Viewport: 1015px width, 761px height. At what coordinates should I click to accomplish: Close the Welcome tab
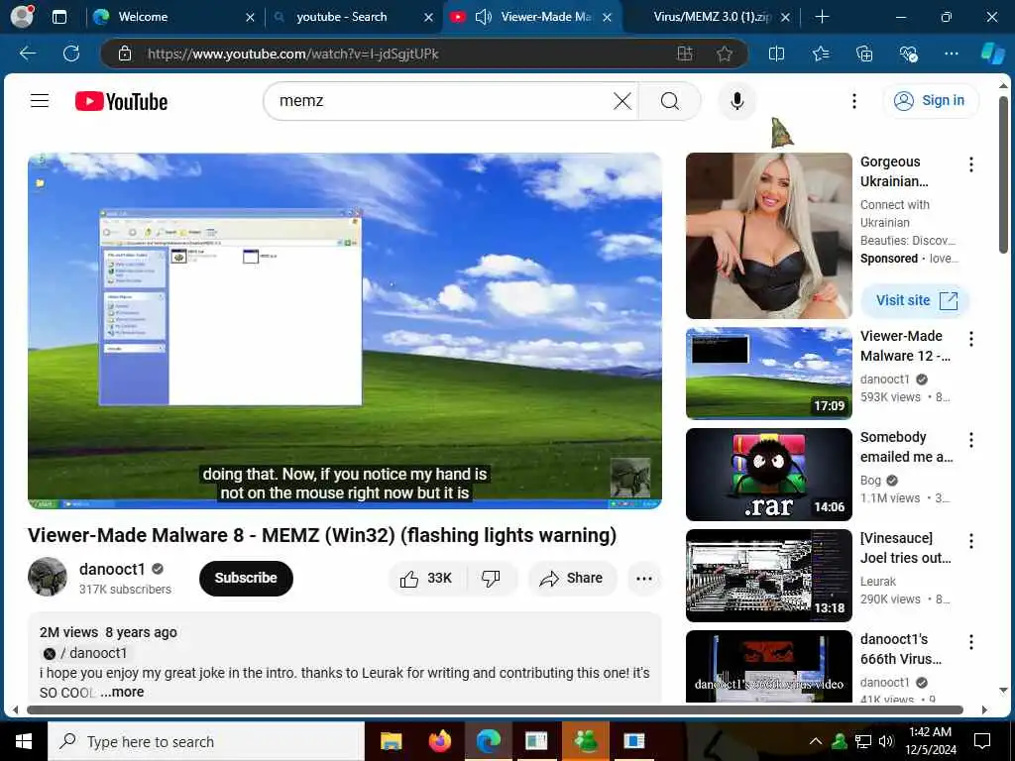coord(250,18)
